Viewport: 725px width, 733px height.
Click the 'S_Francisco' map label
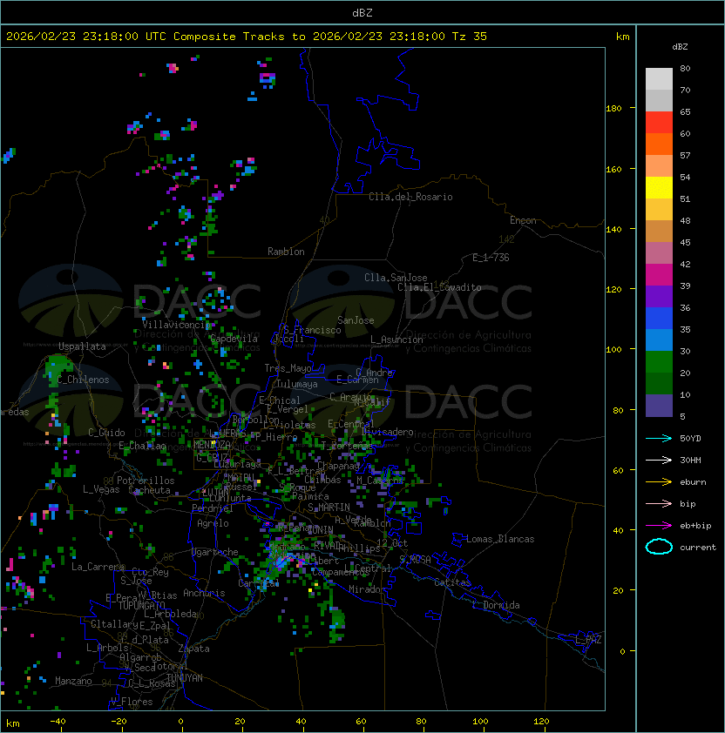tap(313, 330)
